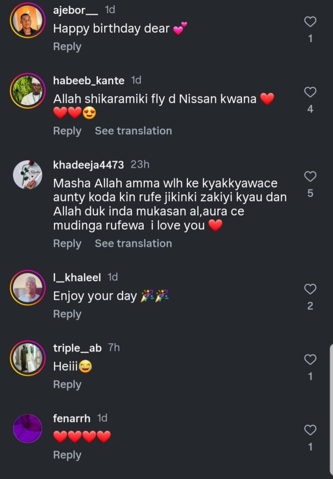View fenarrh's purple profile picture

[x=28, y=428]
